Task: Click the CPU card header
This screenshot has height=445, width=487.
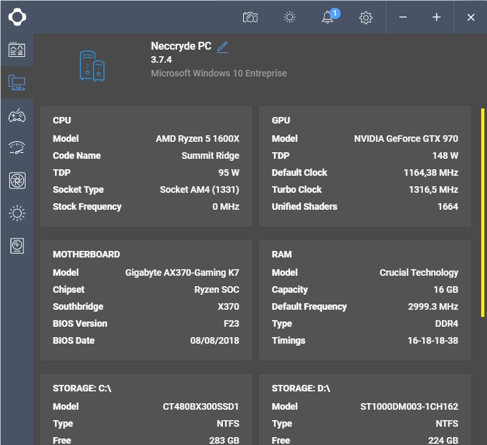Action: pos(62,120)
